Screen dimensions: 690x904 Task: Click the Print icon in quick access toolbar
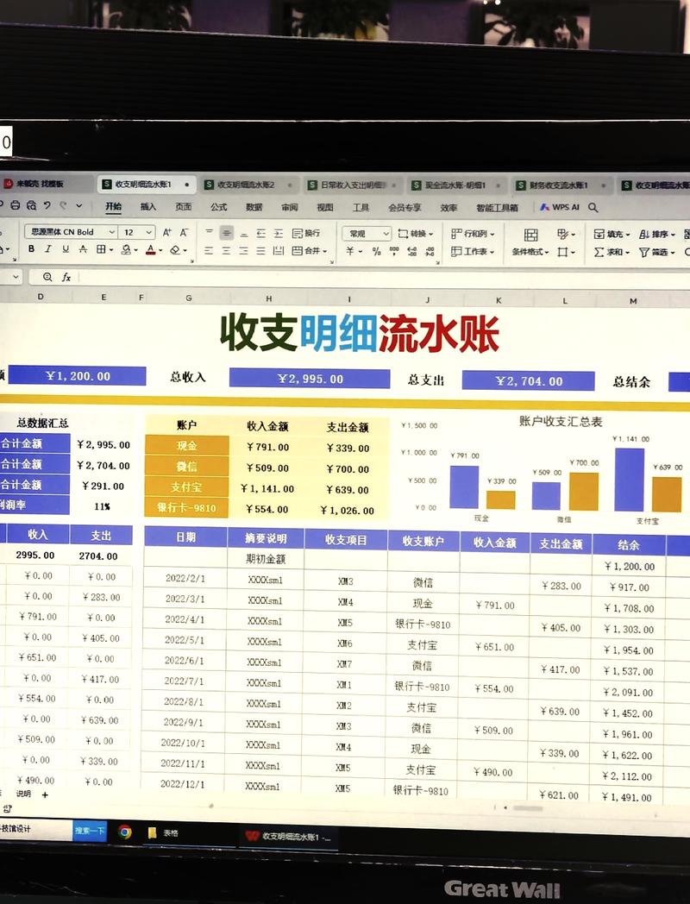(x=16, y=205)
